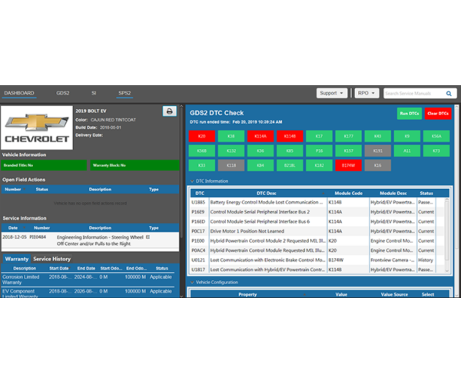Screen dimensions: 461x384
Task: Go to the SPS2 tab
Action: point(124,93)
